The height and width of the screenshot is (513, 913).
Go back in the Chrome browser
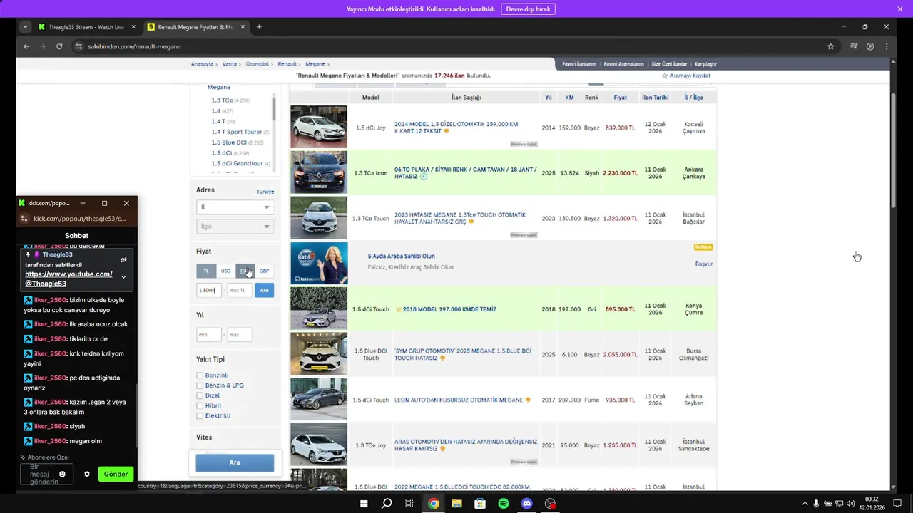click(26, 46)
